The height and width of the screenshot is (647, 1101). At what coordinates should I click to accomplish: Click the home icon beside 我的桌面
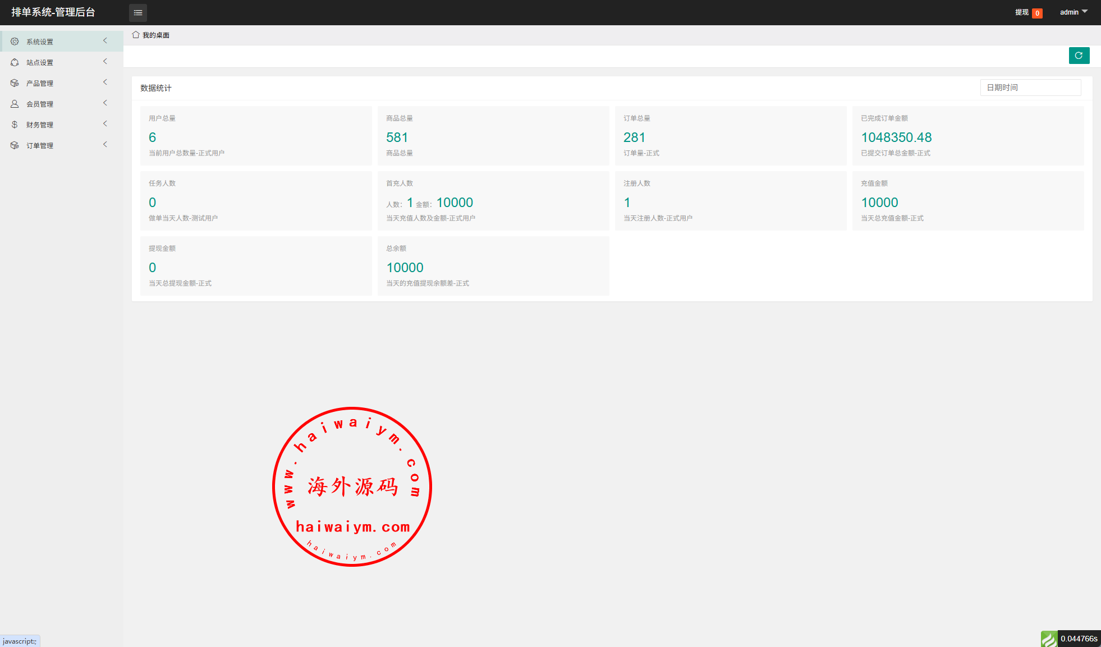(136, 35)
